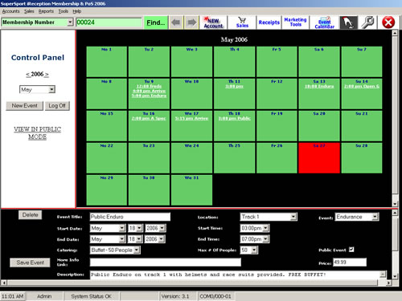Open the Reports menu
The height and width of the screenshot is (301, 402).
coord(46,11)
